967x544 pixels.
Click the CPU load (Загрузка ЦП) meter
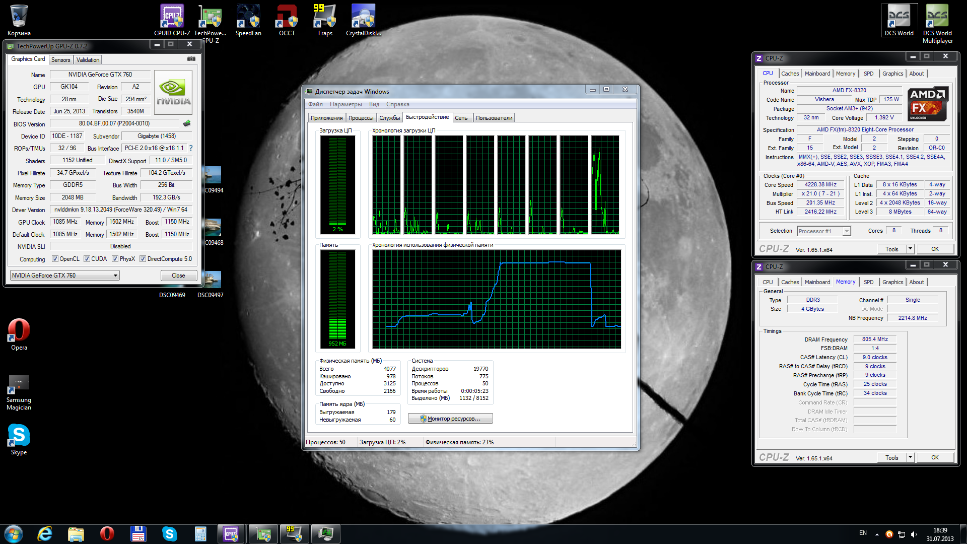click(337, 184)
